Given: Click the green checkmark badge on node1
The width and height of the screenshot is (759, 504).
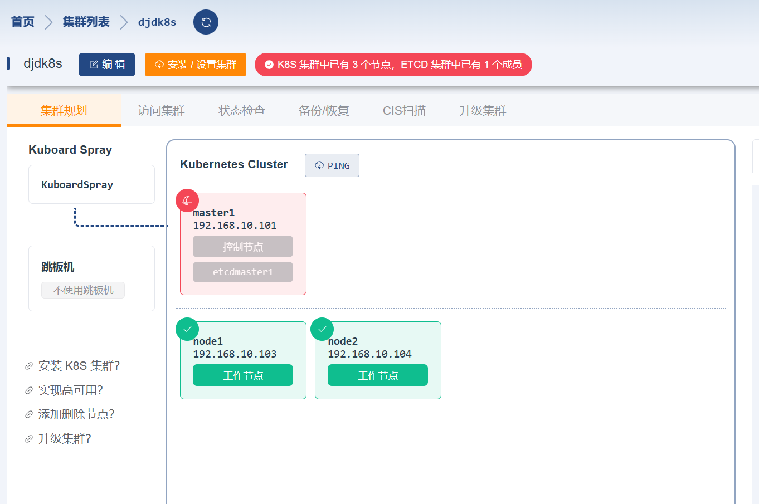Looking at the screenshot, I should 187,329.
